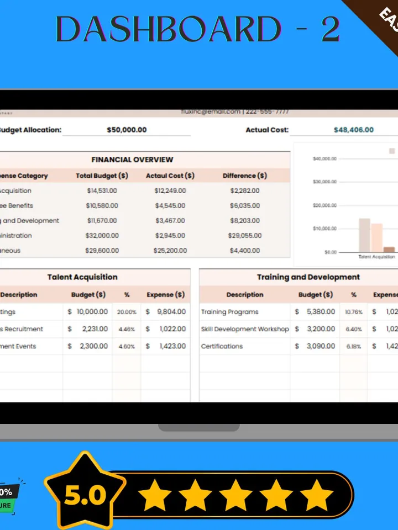The width and height of the screenshot is (398, 530).
Task: Select the $ 1,423.00 expense in Events row
Action: pos(165,346)
